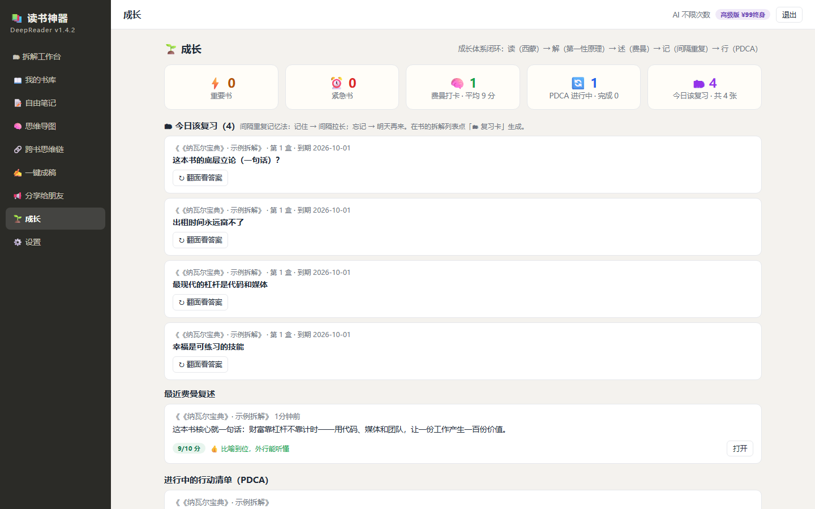Screen dimensions: 815x509
Task: Click the DeepReader v1.4.2 version text
Action: [x=42, y=30]
